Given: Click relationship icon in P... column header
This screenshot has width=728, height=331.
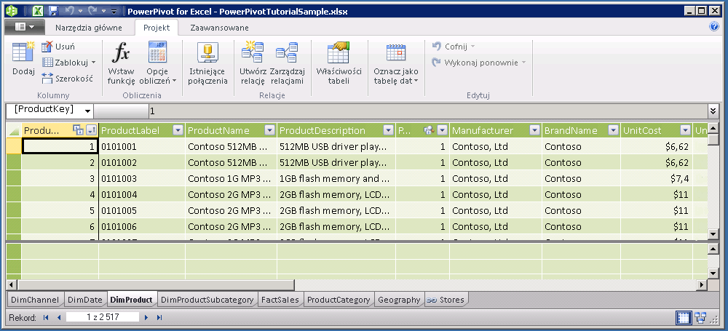Looking at the screenshot, I should coord(429,130).
